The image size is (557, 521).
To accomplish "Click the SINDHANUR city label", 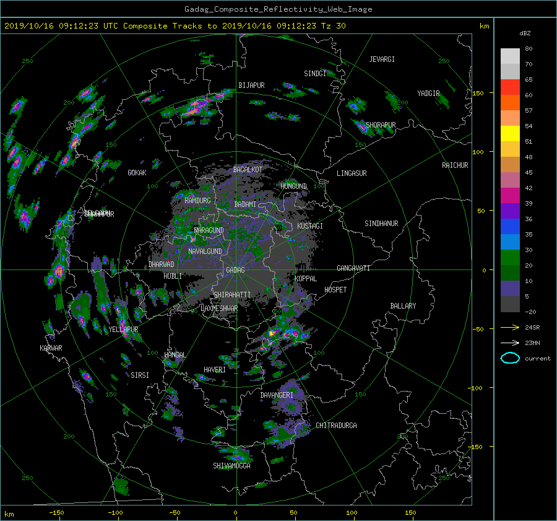I will coord(381,224).
